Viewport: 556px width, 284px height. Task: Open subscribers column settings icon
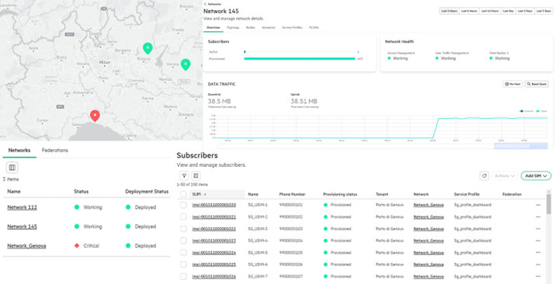pyautogui.click(x=196, y=175)
